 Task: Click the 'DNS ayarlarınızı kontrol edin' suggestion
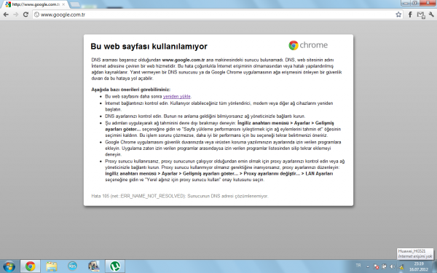click(x=205, y=116)
